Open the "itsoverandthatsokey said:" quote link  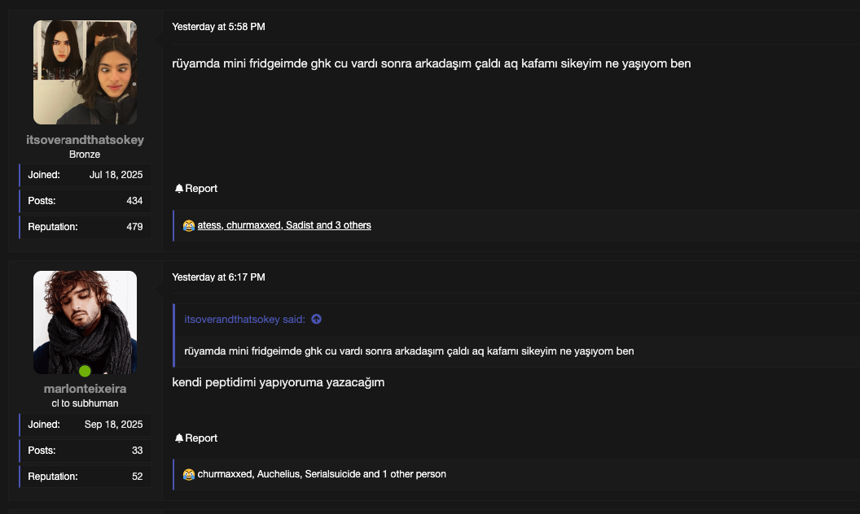tap(244, 320)
